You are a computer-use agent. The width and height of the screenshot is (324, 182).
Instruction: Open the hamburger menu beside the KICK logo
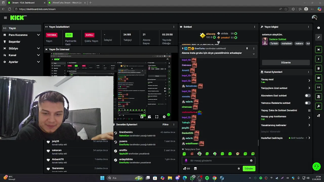(x=5, y=18)
